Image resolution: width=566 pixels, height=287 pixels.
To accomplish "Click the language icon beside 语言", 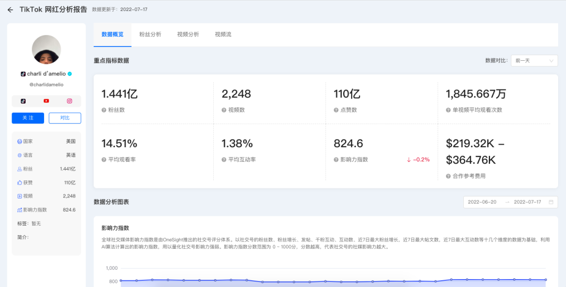I will 19,155.
